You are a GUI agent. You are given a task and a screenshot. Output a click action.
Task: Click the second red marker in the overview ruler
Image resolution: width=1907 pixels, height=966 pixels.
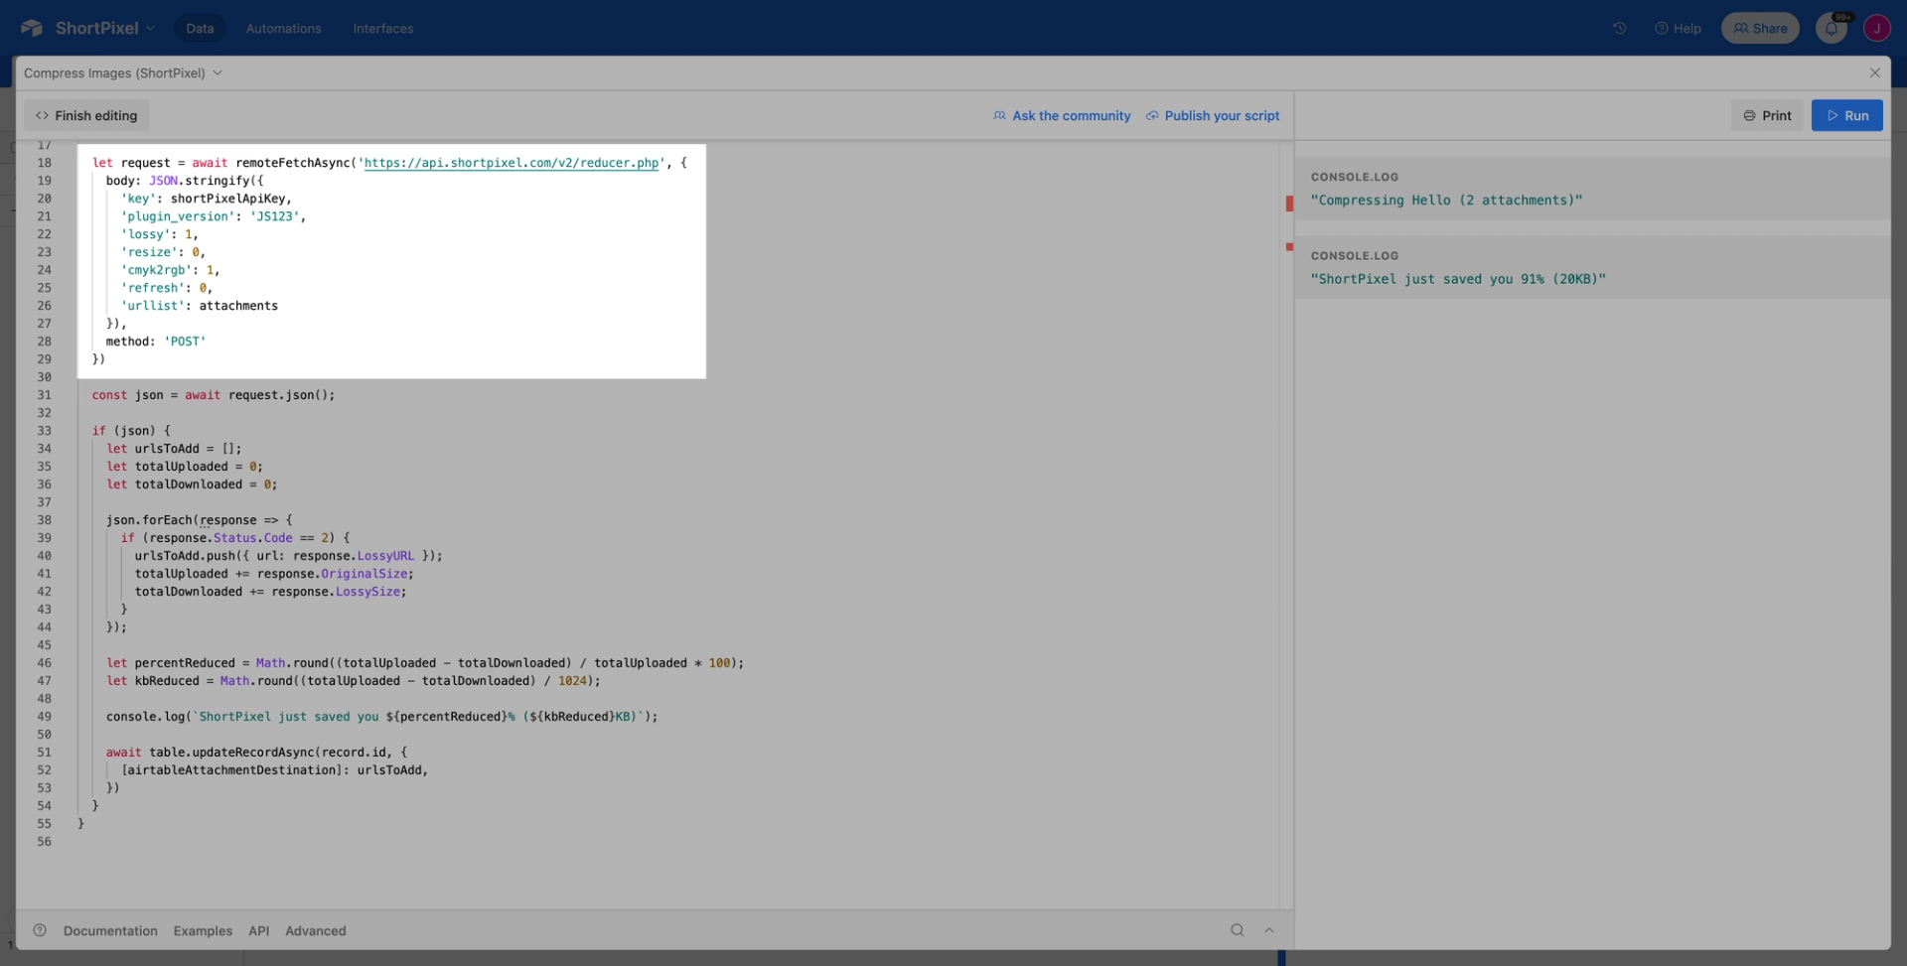[1289, 246]
